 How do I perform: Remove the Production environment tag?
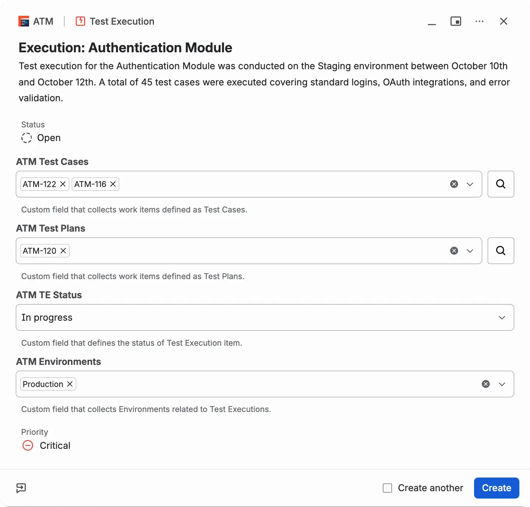(70, 384)
